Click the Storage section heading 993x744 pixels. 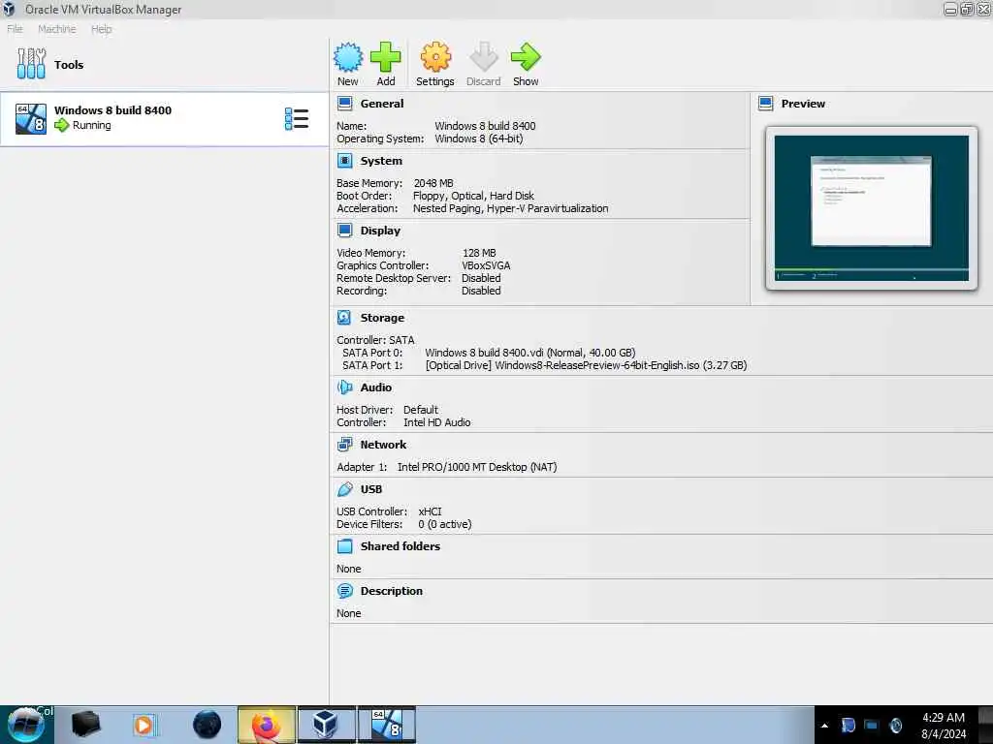point(382,318)
